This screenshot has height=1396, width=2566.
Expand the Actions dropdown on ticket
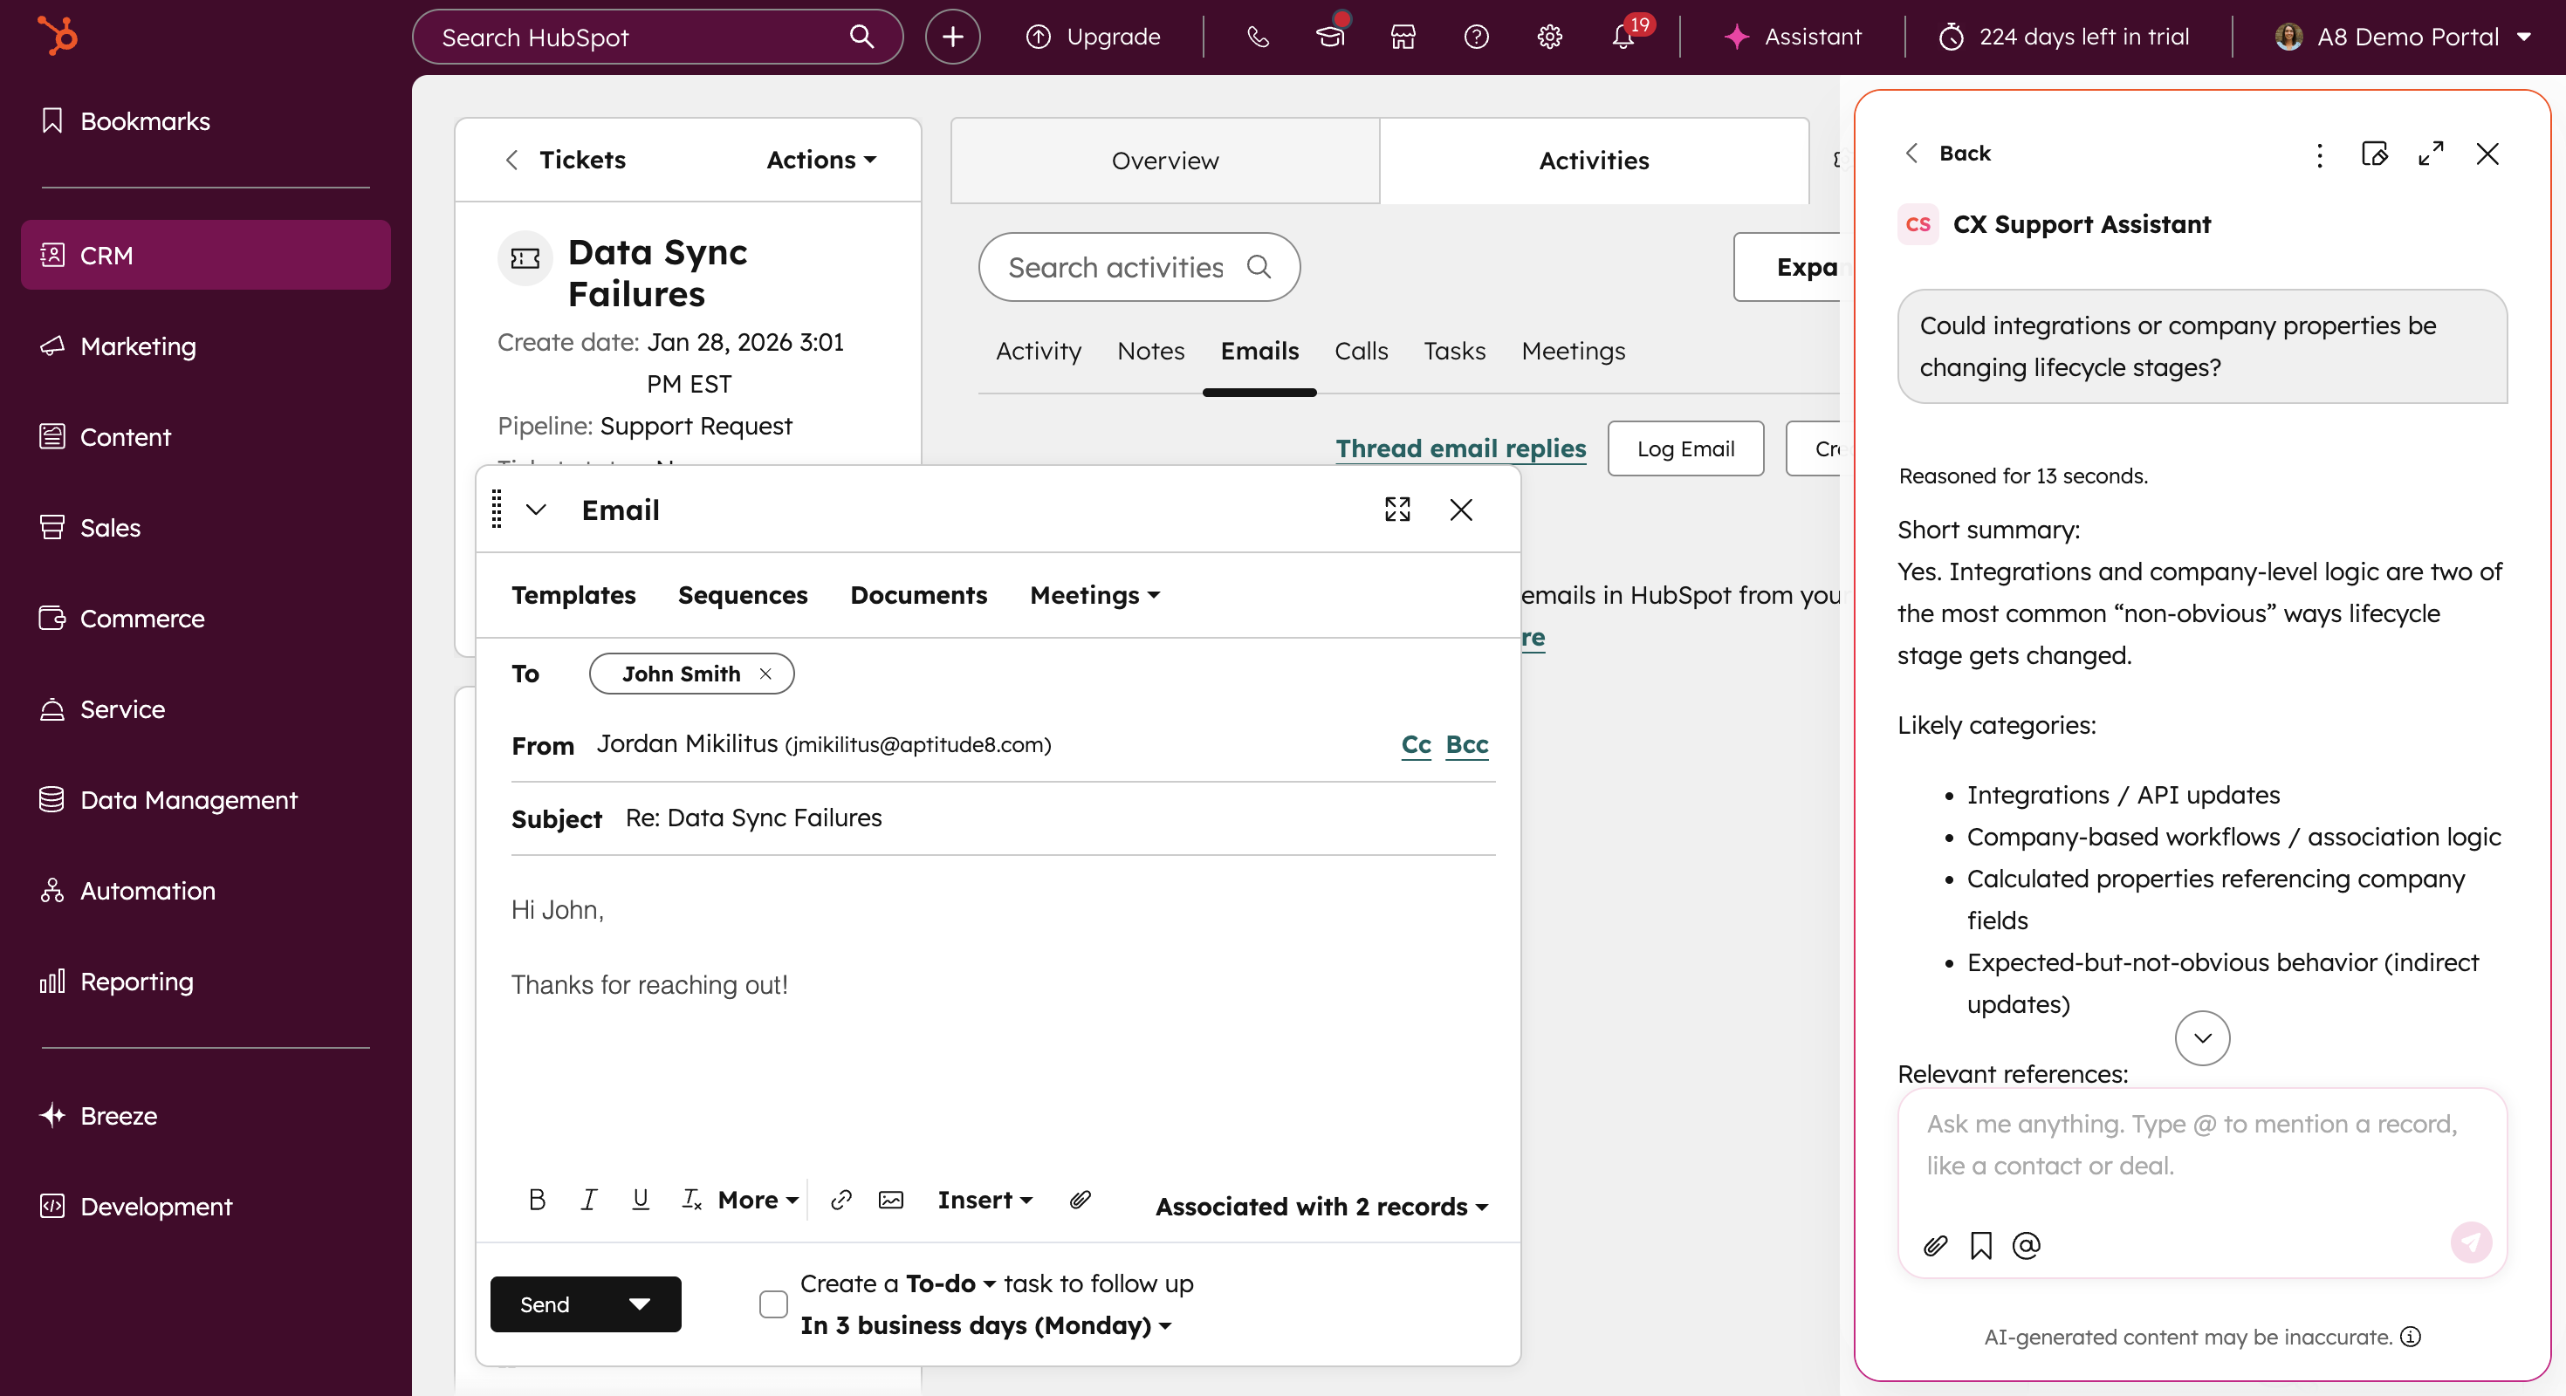click(x=820, y=160)
